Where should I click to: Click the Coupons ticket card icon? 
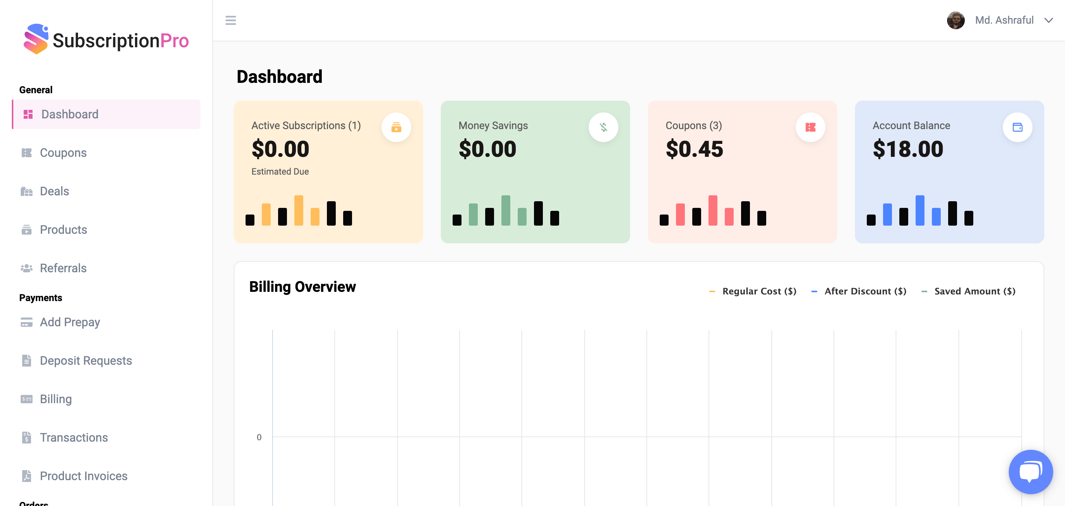(x=810, y=127)
